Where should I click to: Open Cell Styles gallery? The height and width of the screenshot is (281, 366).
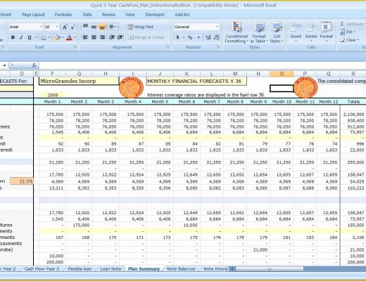tap(277, 32)
